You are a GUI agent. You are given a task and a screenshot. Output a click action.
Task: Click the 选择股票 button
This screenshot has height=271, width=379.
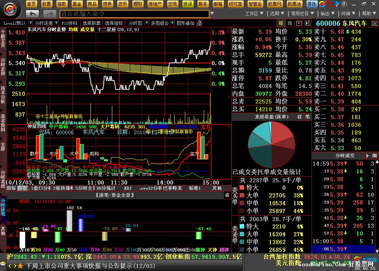click(92, 23)
